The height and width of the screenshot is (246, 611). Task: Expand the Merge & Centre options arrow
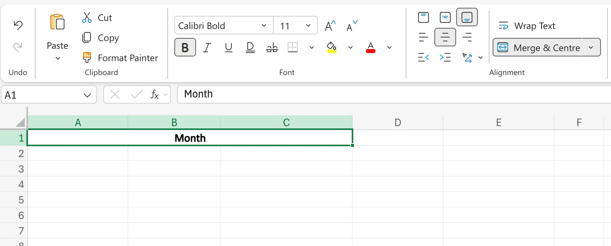click(x=591, y=48)
